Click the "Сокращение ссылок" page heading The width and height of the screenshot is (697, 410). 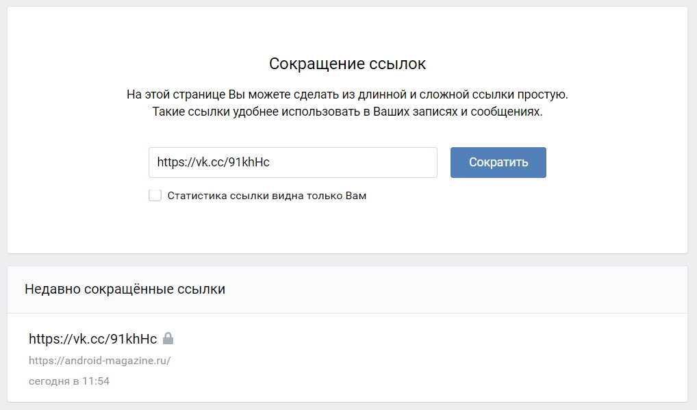(x=347, y=64)
